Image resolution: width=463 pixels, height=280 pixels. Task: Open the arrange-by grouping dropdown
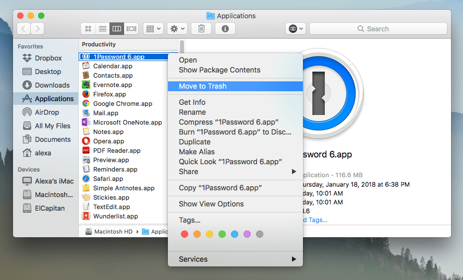click(x=153, y=29)
